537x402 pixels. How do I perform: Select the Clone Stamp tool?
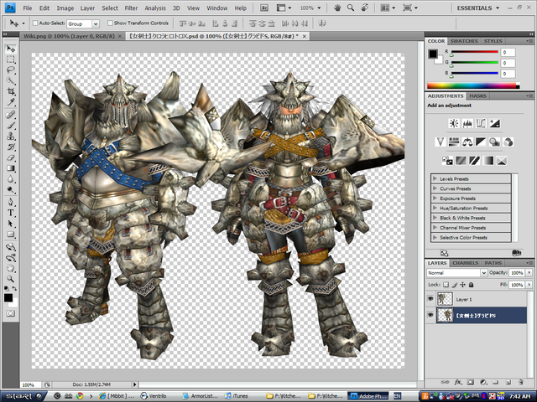tap(11, 136)
